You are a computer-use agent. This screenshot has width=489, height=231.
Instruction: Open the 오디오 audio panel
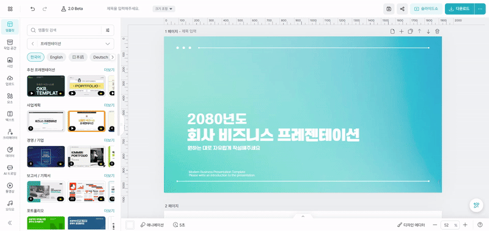pos(10,205)
